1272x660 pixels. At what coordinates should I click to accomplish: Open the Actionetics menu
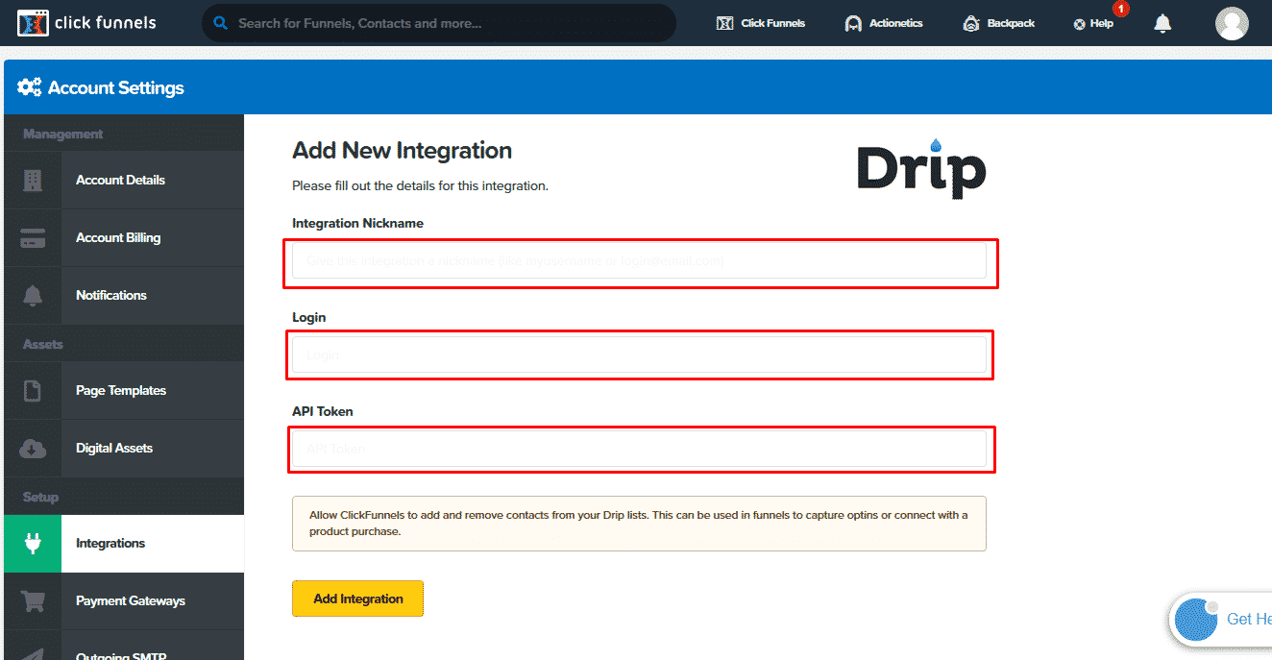click(884, 23)
